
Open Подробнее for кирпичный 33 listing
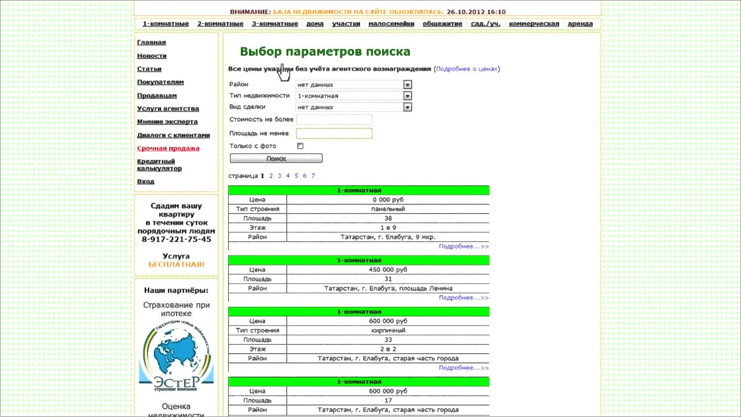tap(463, 367)
